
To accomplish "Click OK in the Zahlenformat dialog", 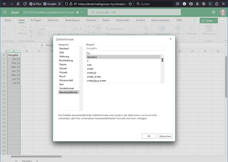I will point(149,136).
